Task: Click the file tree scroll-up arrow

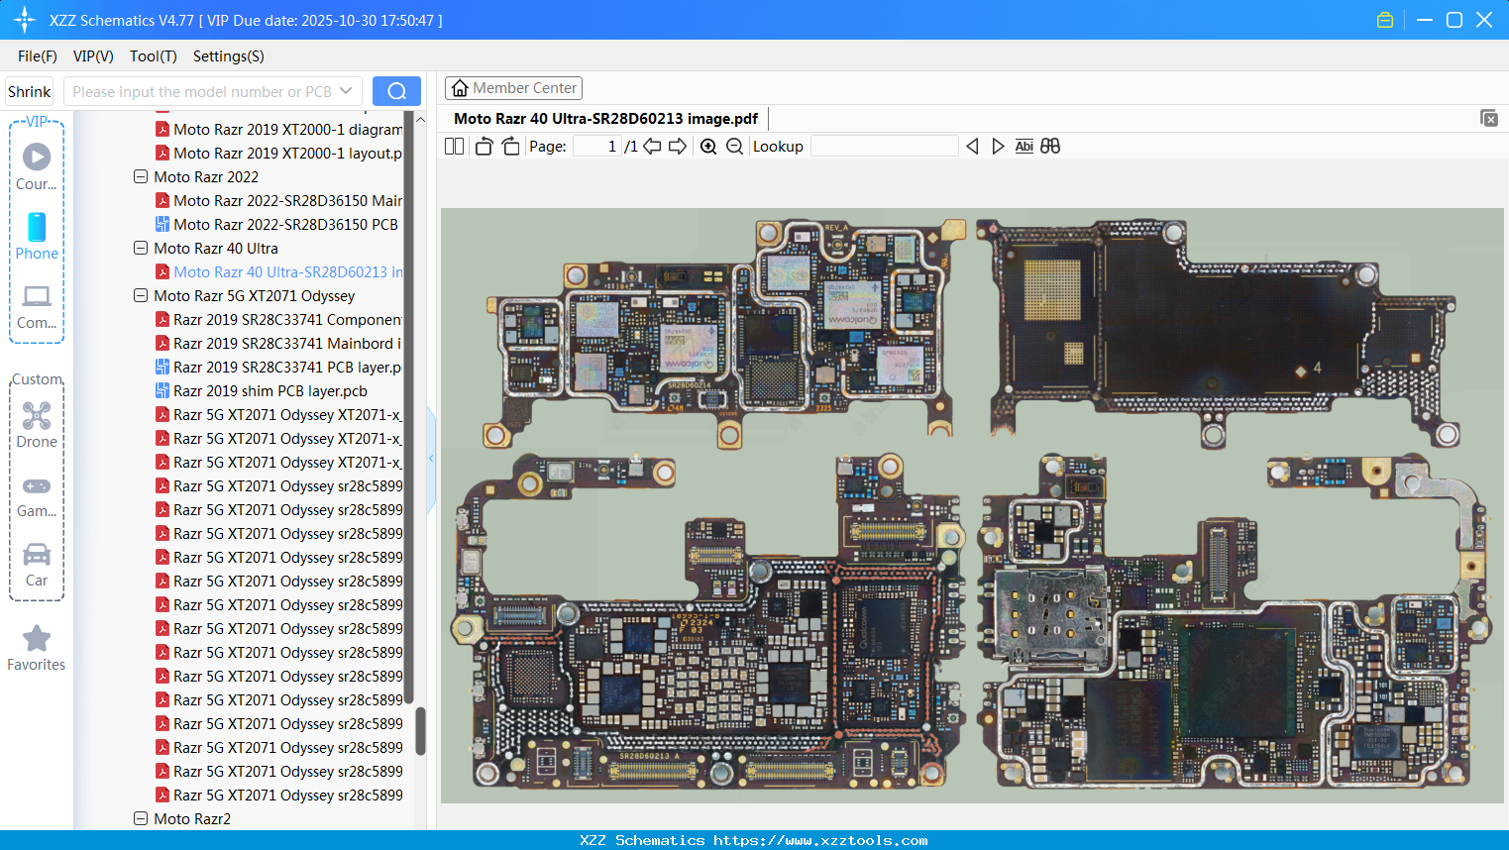Action: 420,119
